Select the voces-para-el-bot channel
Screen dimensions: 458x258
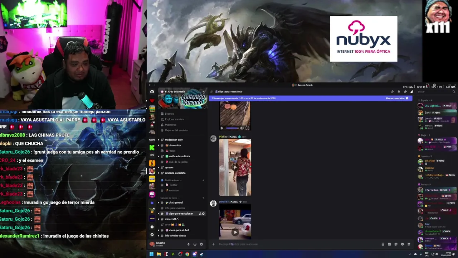[182, 230]
